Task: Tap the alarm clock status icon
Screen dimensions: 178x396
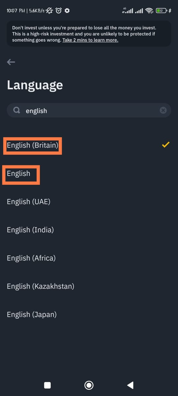Action: [x=59, y=11]
